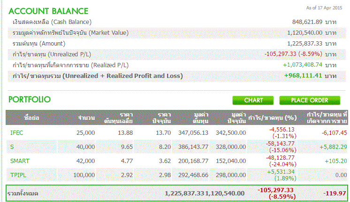Click the Realized P/L value +1,073,408.74
Image resolution: width=350 pixels, height=202 pixels.
[x=303, y=65]
